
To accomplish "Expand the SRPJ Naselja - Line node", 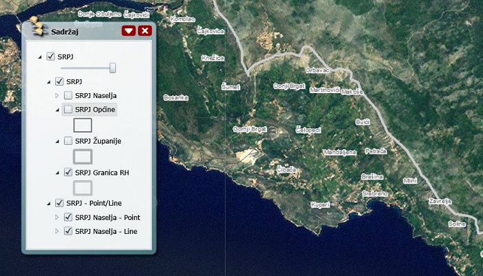I will [57, 231].
